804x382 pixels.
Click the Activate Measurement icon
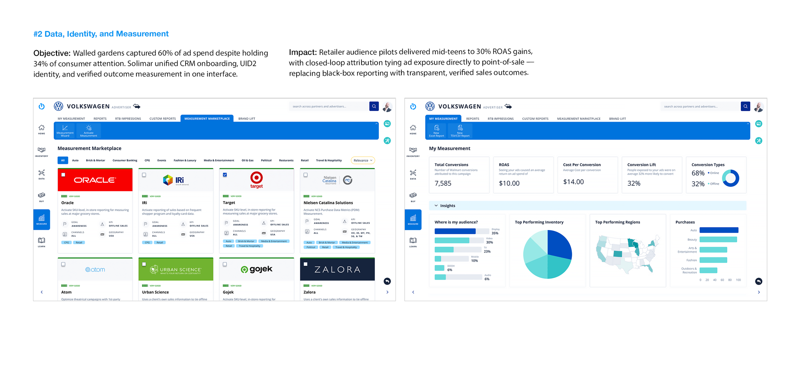click(88, 131)
